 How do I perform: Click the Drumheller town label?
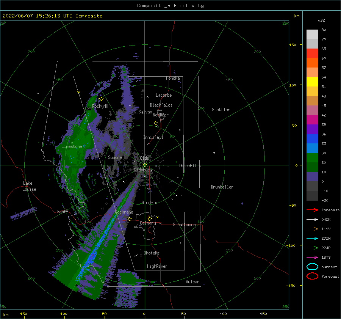pos(222,187)
